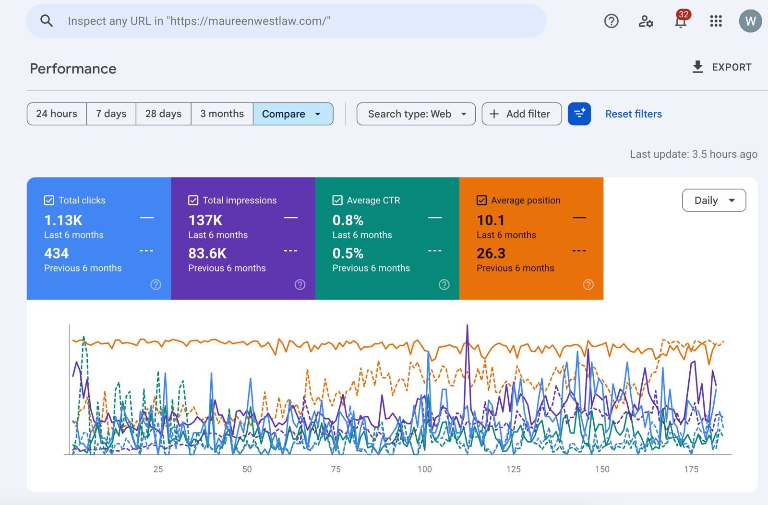Select the 3 months range tab

click(222, 114)
